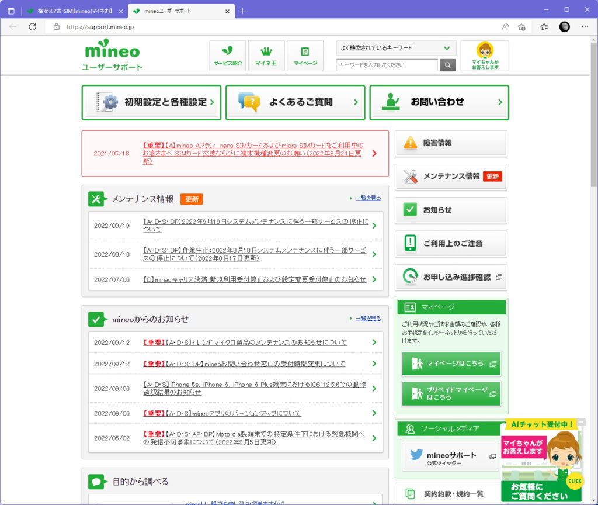Image resolution: width=598 pixels, height=505 pixels.
Task: View all mineoからのお知らせ via 一覧を見る
Action: click(x=368, y=319)
